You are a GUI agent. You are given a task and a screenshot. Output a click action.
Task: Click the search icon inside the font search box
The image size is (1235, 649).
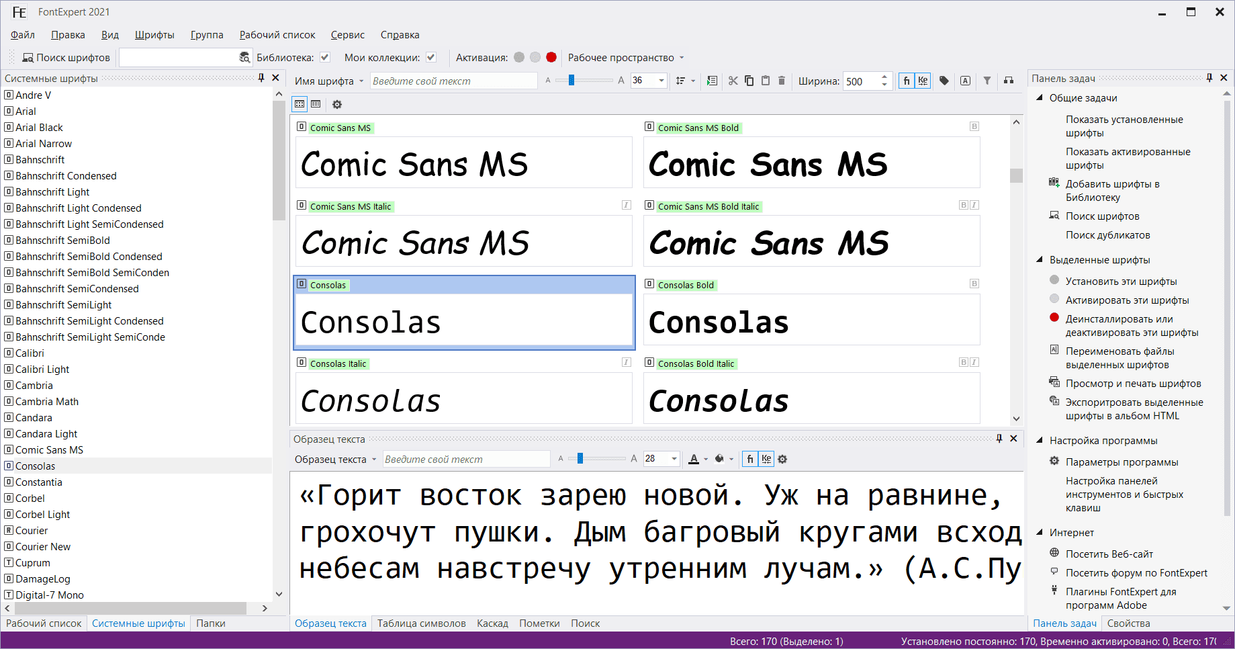pos(244,58)
